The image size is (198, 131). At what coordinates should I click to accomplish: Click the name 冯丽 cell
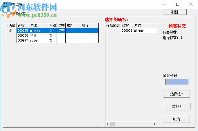(x=39, y=35)
